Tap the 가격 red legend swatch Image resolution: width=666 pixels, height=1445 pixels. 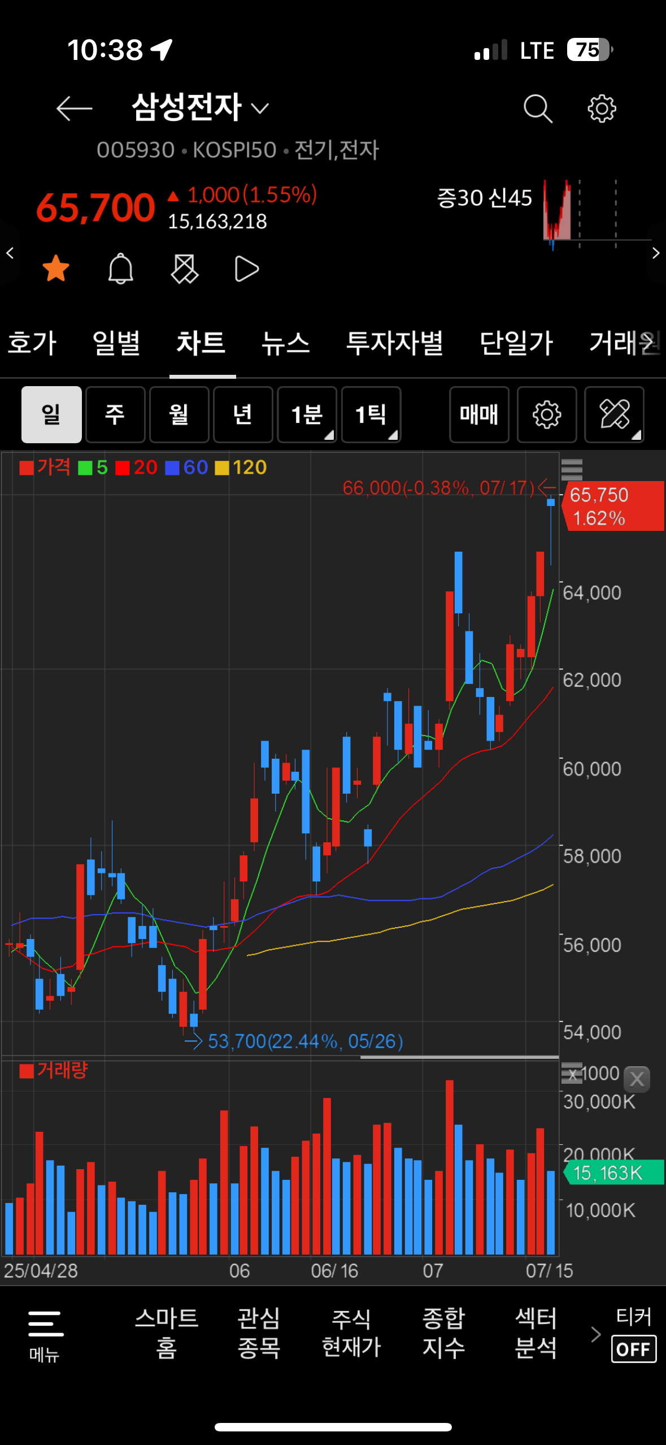27,468
